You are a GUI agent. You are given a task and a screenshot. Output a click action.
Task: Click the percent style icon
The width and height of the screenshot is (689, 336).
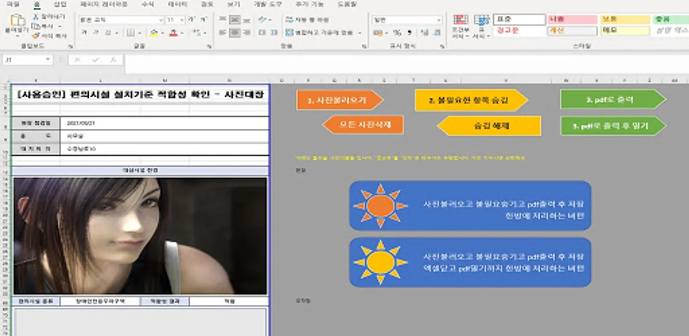pos(397,33)
